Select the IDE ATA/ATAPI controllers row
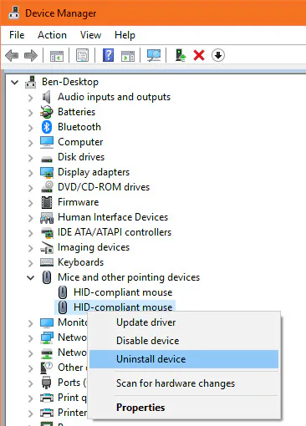306x426 pixels. (x=115, y=232)
